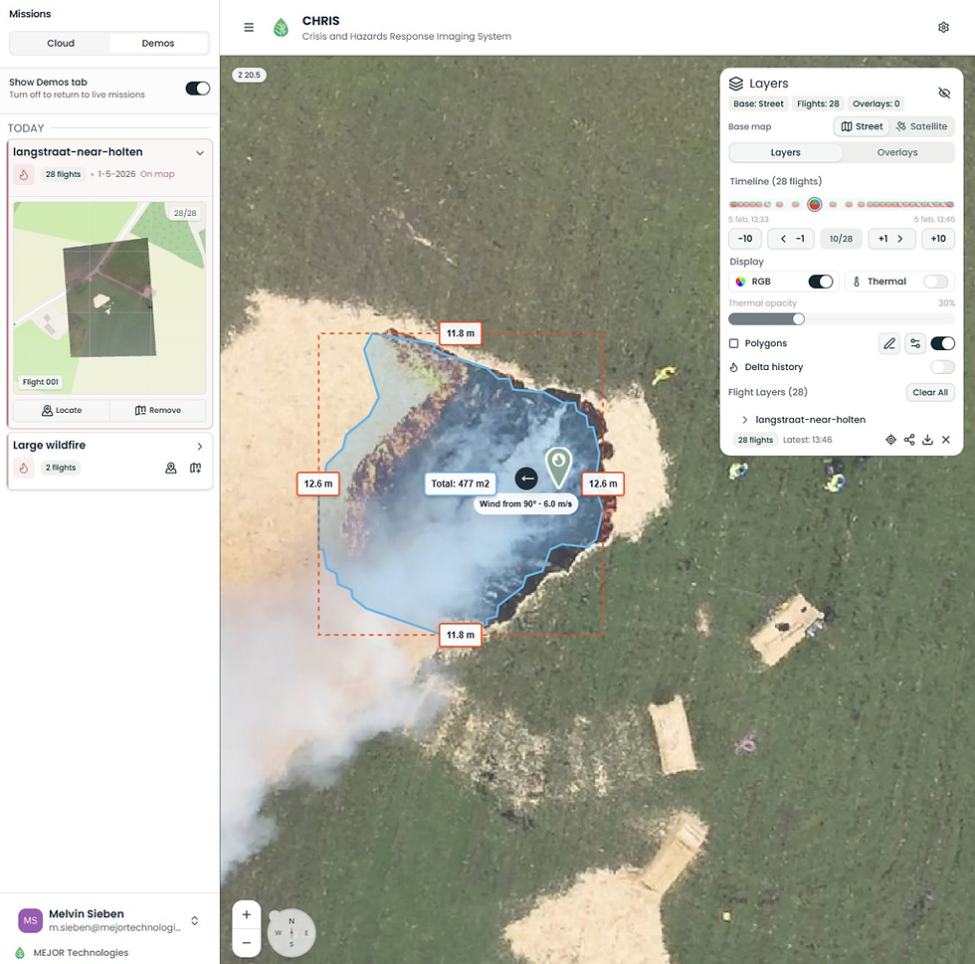This screenshot has height=964, width=975.
Task: Jump forward ten flights with +10
Action: point(938,239)
